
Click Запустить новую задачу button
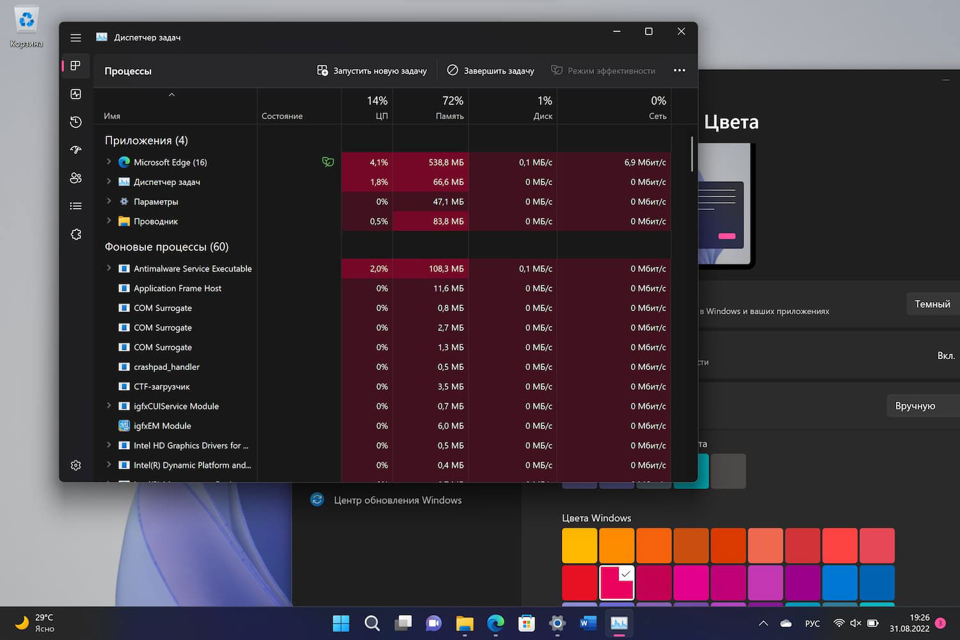tap(372, 70)
